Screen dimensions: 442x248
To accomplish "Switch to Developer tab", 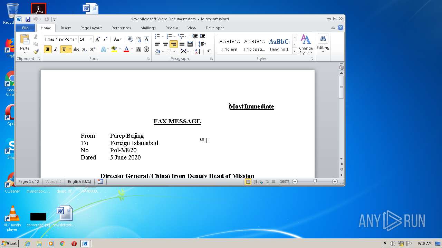I will [215, 28].
